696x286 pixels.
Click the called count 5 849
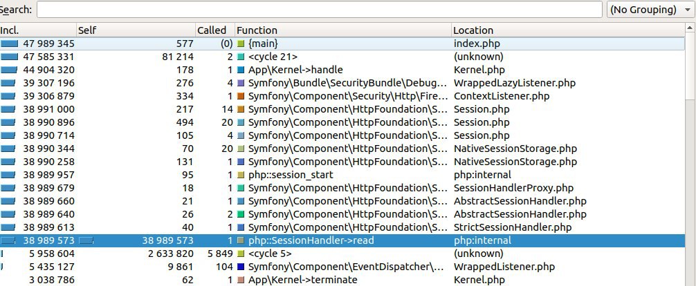click(x=220, y=254)
